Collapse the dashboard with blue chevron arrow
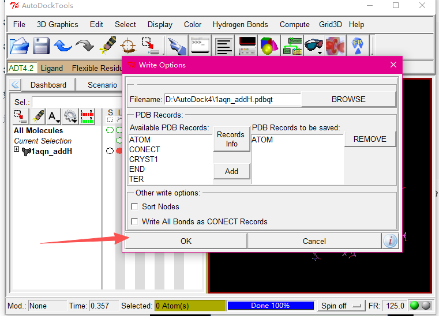 tap(15, 85)
